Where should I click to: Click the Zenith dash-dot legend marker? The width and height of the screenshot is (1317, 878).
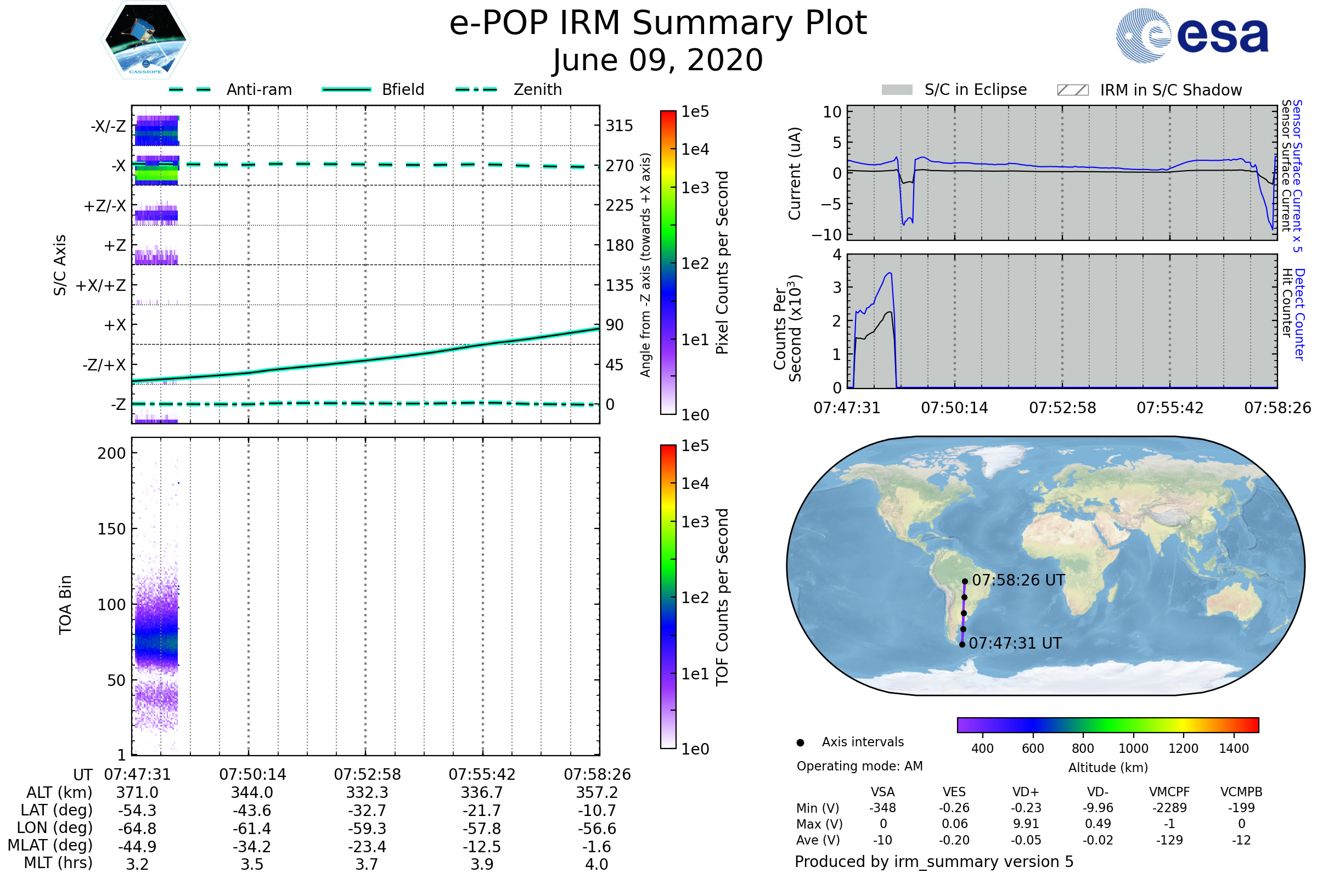point(476,89)
